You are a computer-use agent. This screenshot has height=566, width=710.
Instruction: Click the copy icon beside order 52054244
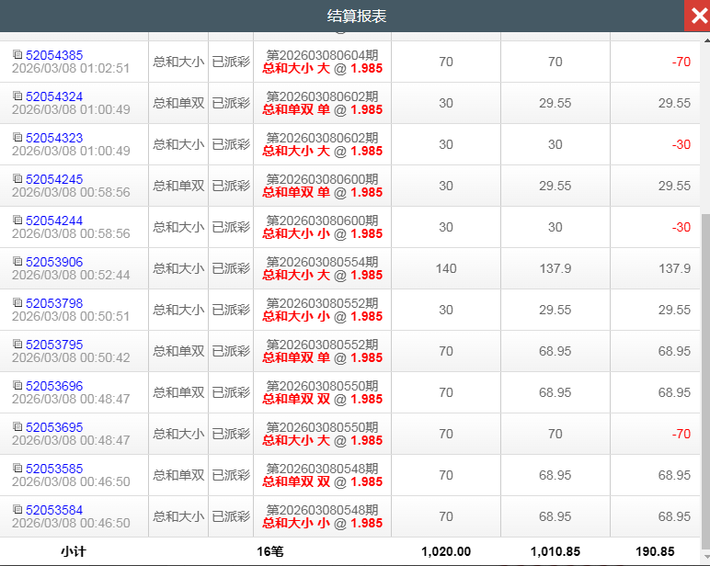tap(17, 220)
